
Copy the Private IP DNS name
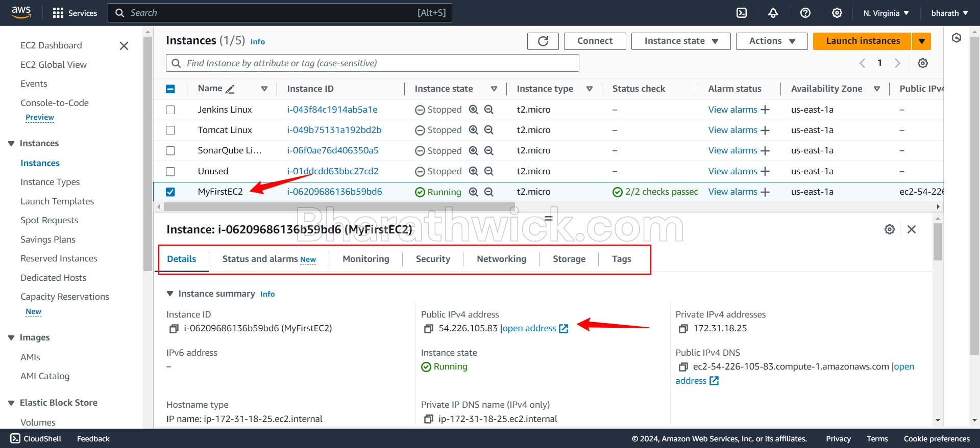428,419
